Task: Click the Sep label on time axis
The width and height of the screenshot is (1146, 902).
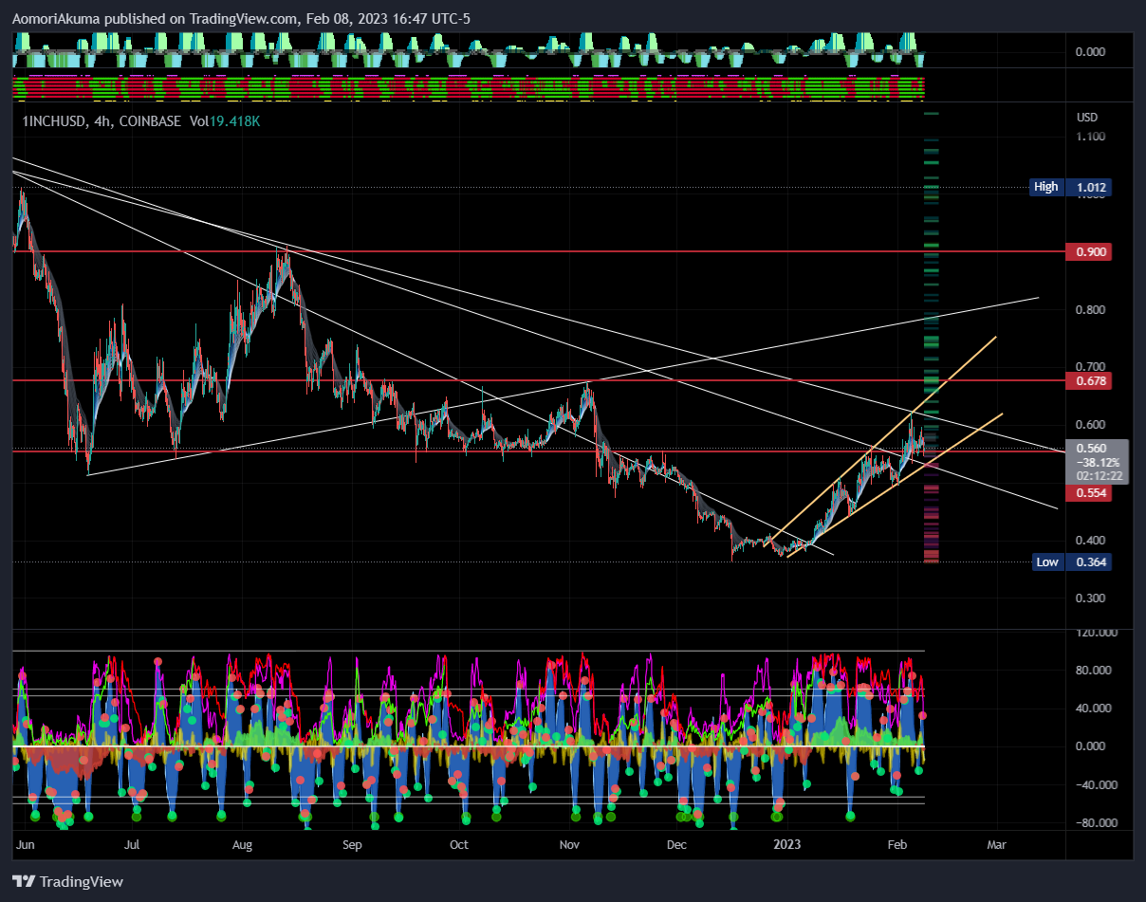Action: tap(353, 844)
